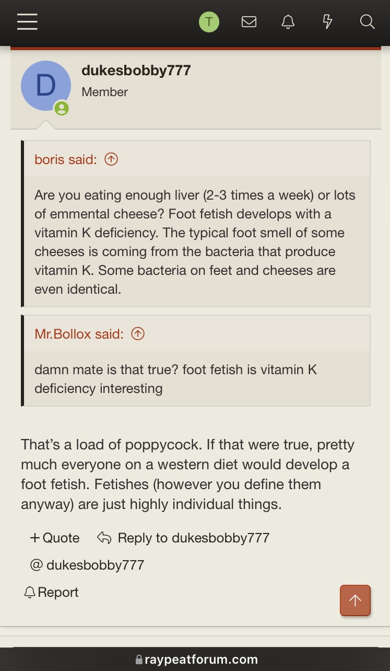Report this post
This screenshot has width=390, height=671.
52,592
